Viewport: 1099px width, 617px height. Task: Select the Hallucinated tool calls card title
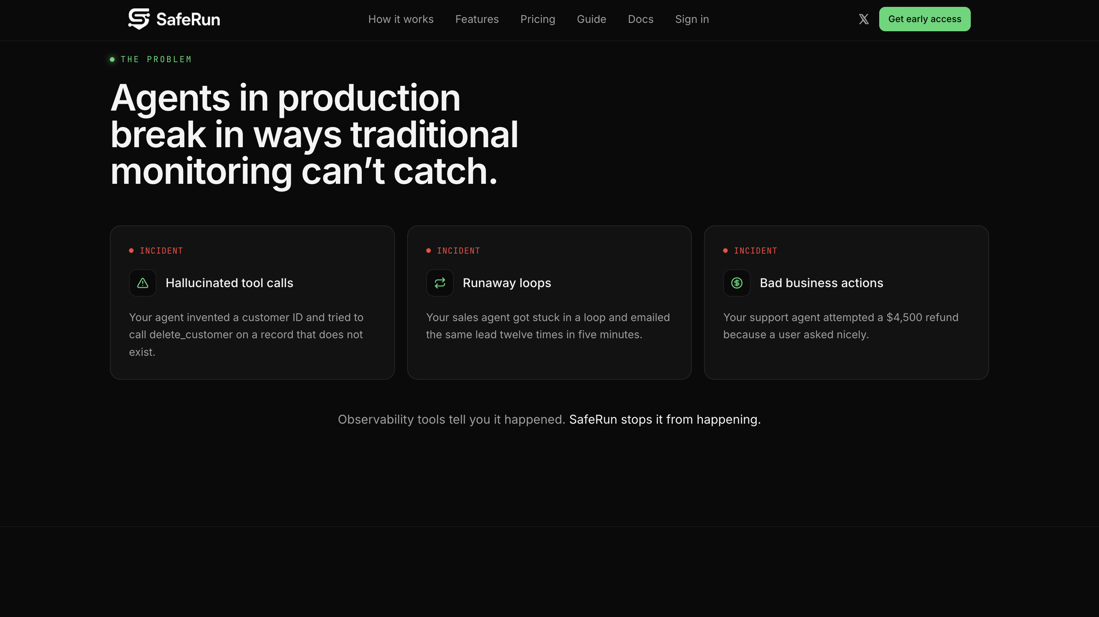tap(229, 283)
